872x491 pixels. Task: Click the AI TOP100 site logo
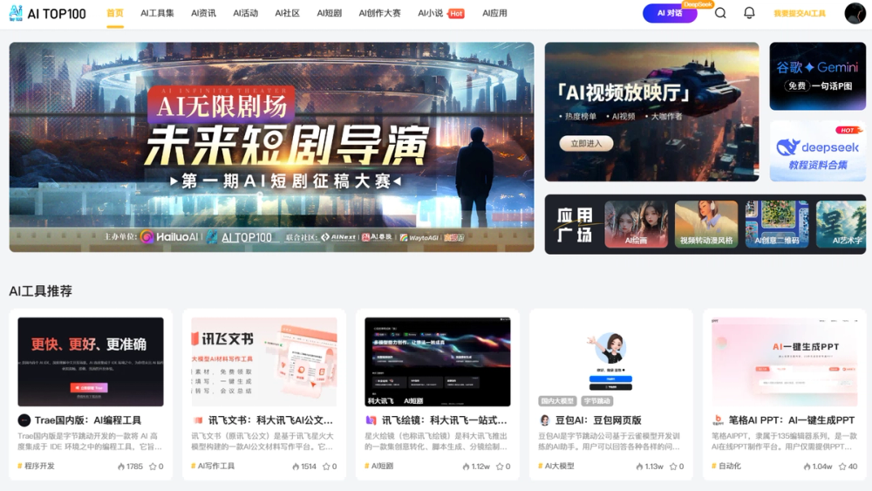[48, 13]
